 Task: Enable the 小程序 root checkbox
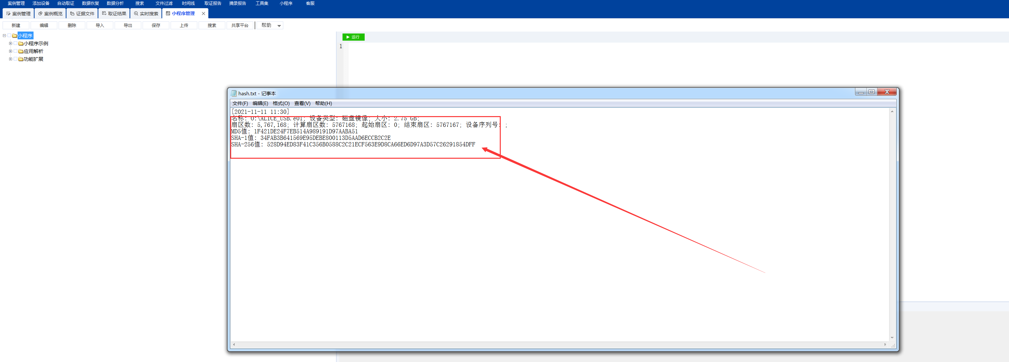(9, 35)
